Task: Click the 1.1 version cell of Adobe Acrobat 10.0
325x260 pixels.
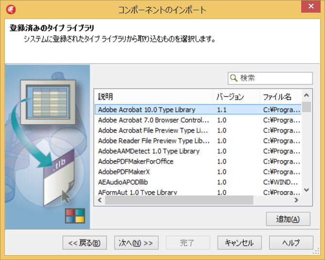Action: point(222,110)
